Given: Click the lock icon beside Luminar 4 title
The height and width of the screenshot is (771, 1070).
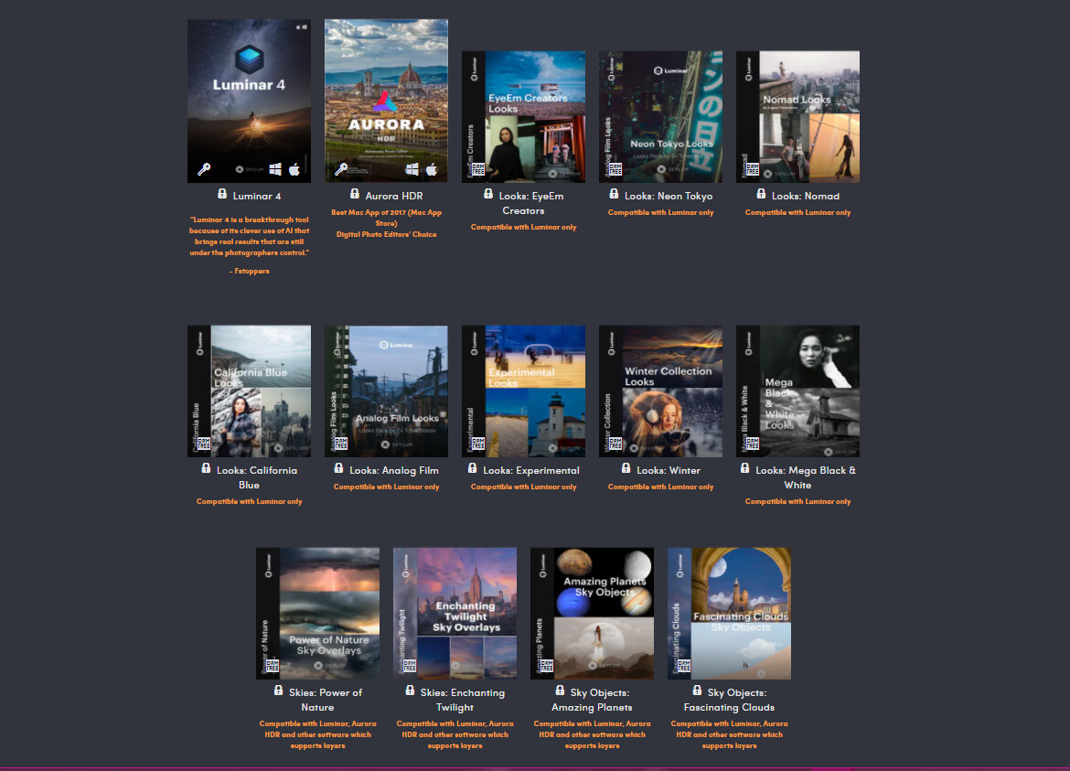Looking at the screenshot, I should coord(222,194).
